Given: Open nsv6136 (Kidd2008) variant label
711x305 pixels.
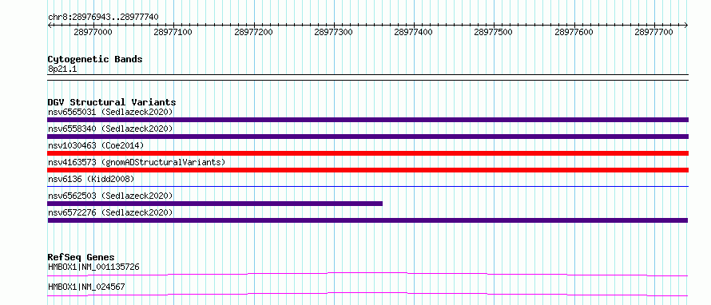Looking at the screenshot, I should pyautogui.click(x=91, y=179).
